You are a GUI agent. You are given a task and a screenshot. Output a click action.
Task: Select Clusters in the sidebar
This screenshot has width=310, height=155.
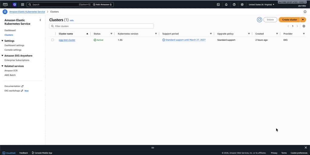(x=9, y=35)
